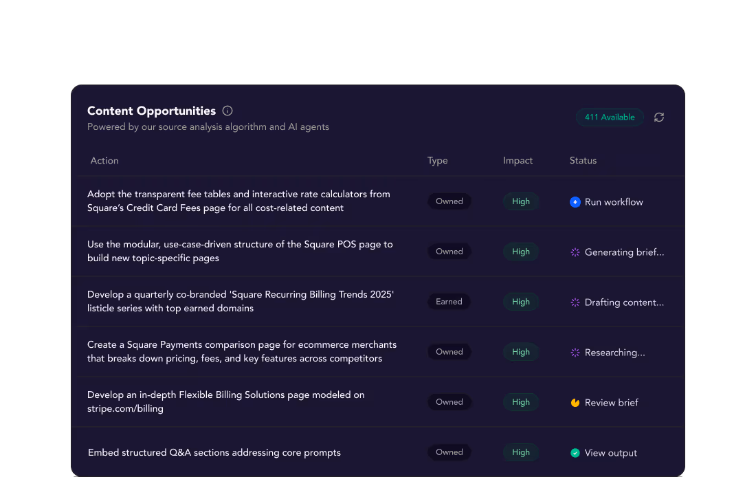This screenshot has height=477, width=756.
Task: Click the Earned badge on the listicle row
Action: tap(449, 302)
